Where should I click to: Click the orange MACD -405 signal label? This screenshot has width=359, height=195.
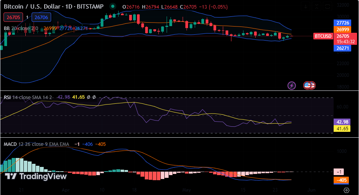coord(342,180)
